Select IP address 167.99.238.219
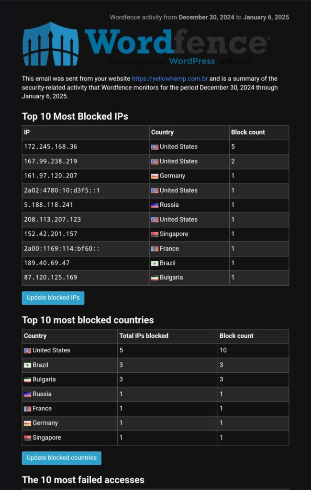 pos(51,161)
